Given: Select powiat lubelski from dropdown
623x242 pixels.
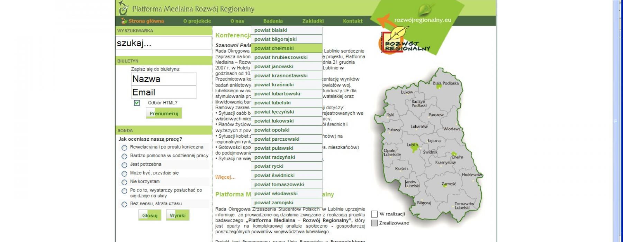Looking at the screenshot, I should pyautogui.click(x=287, y=103).
